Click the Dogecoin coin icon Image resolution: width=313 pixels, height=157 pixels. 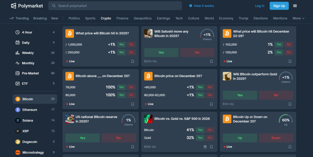pos(18,142)
